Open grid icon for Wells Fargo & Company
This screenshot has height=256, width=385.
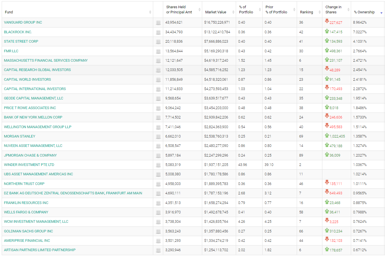[158, 213]
